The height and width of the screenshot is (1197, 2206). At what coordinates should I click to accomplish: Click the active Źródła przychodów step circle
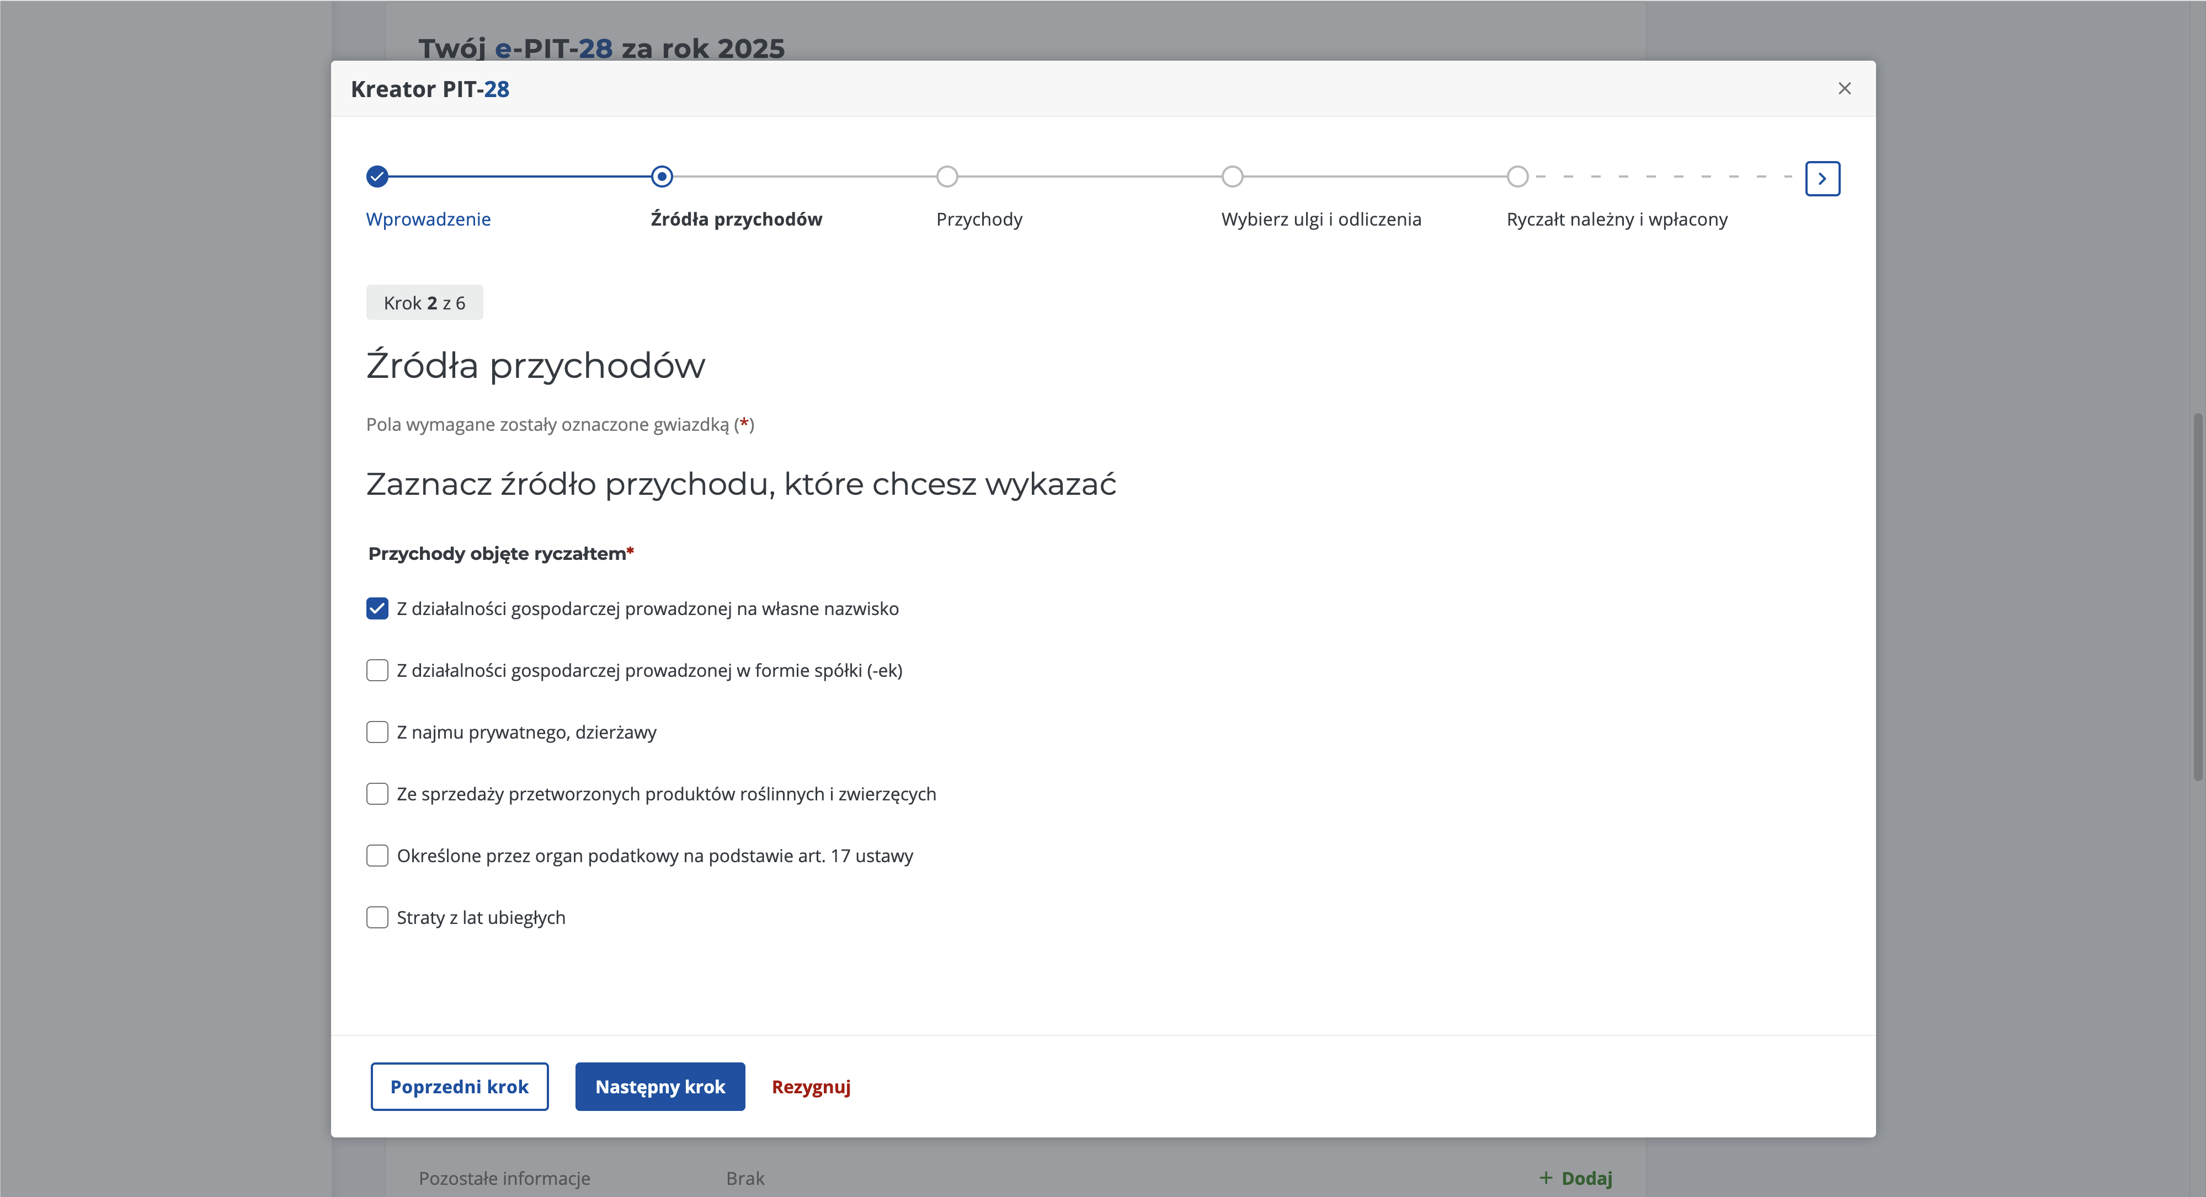point(661,177)
